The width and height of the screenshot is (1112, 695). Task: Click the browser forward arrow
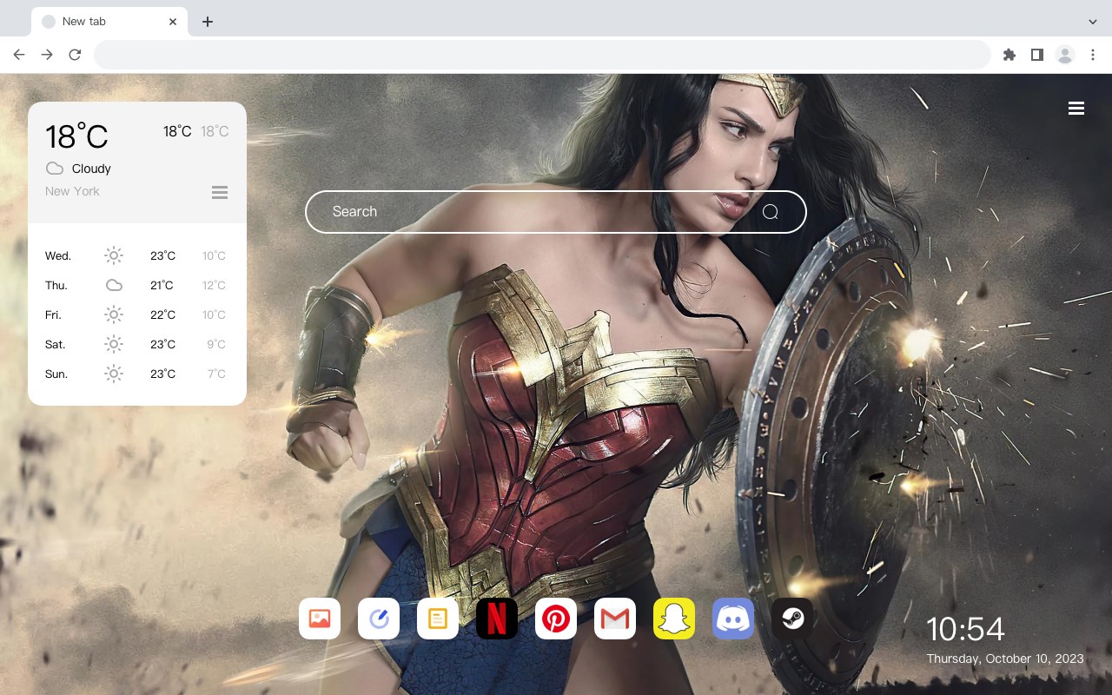tap(47, 55)
